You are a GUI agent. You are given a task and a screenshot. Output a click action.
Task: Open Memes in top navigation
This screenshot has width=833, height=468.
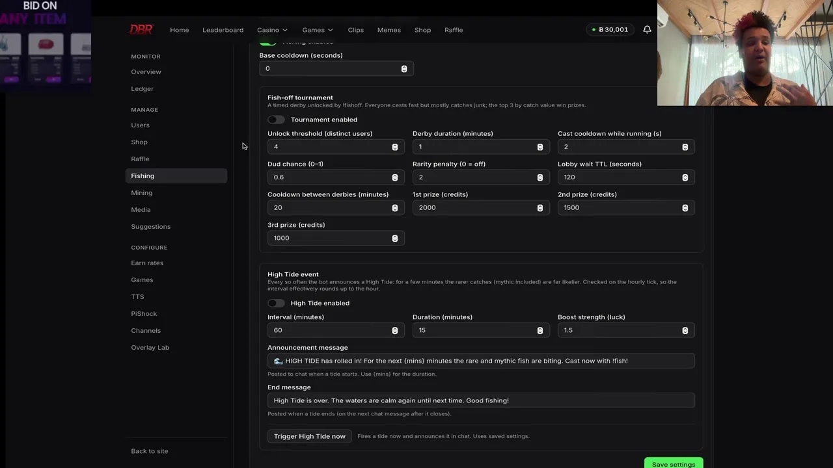click(x=389, y=30)
